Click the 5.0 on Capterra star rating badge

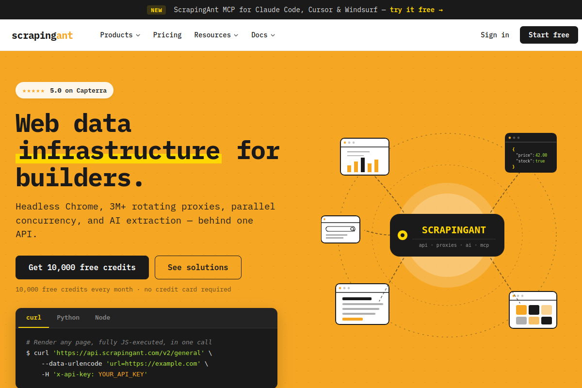pos(65,90)
